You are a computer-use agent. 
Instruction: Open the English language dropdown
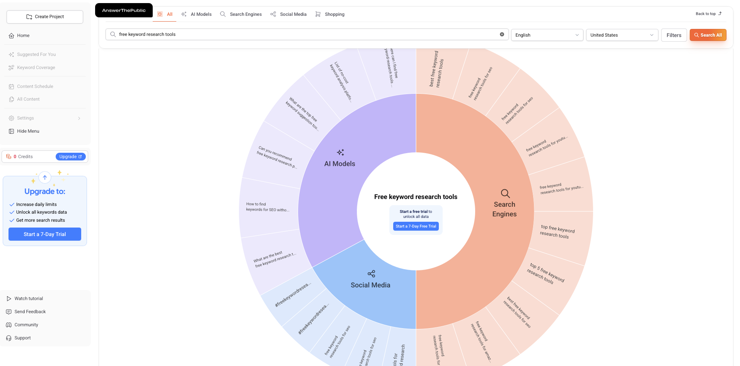547,35
